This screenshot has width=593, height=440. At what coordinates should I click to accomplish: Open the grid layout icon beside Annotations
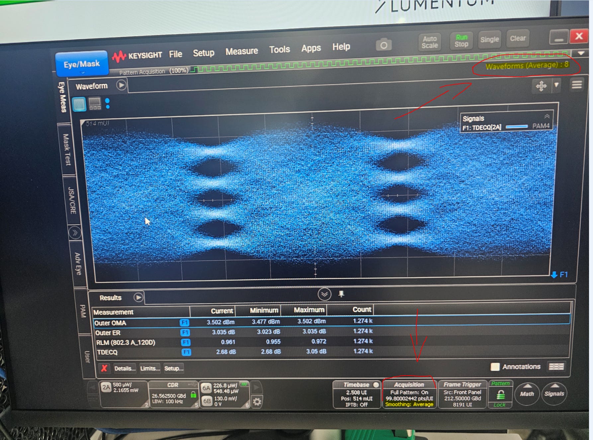556,366
